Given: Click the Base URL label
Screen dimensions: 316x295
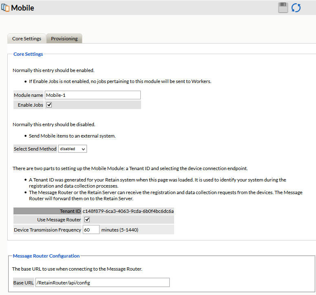Looking at the screenshot, I should click(x=24, y=283).
